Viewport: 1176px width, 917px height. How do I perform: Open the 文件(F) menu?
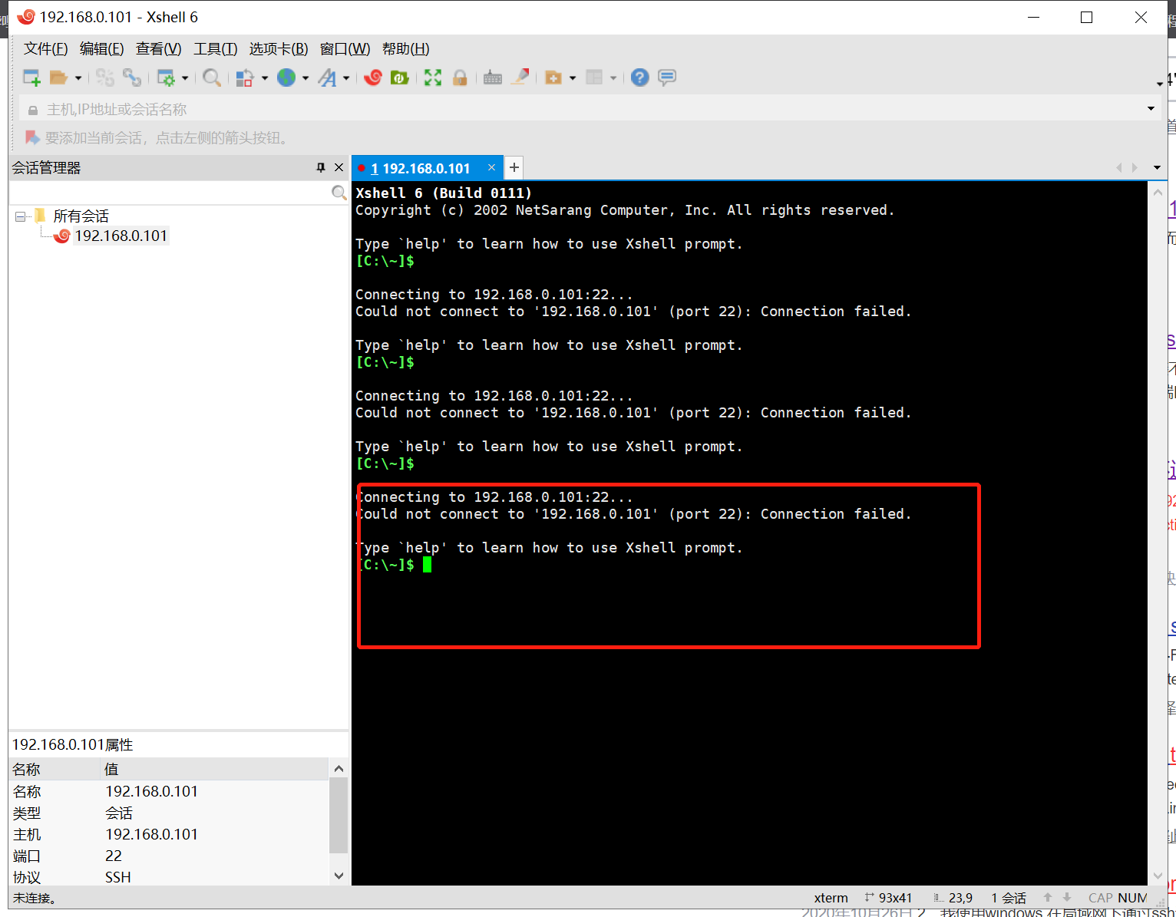(x=46, y=49)
